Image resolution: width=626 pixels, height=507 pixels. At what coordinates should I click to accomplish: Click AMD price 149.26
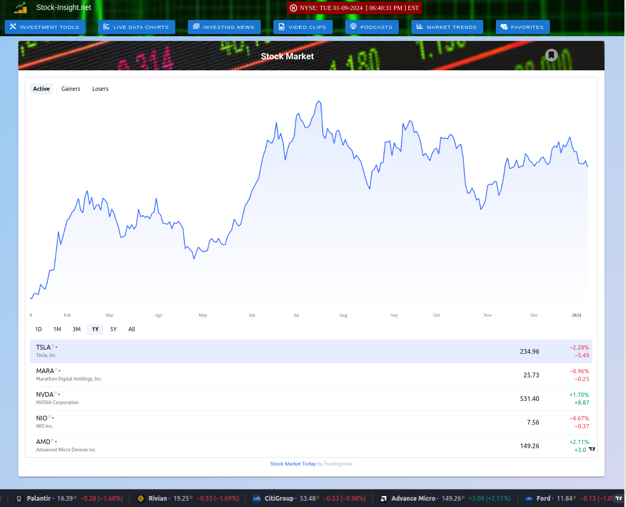[x=529, y=446]
